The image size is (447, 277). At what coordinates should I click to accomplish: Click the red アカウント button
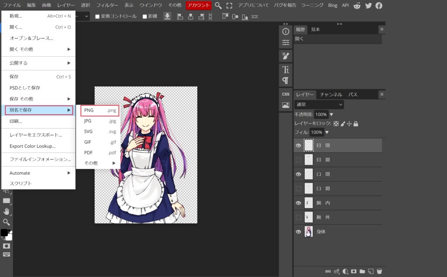(199, 5)
